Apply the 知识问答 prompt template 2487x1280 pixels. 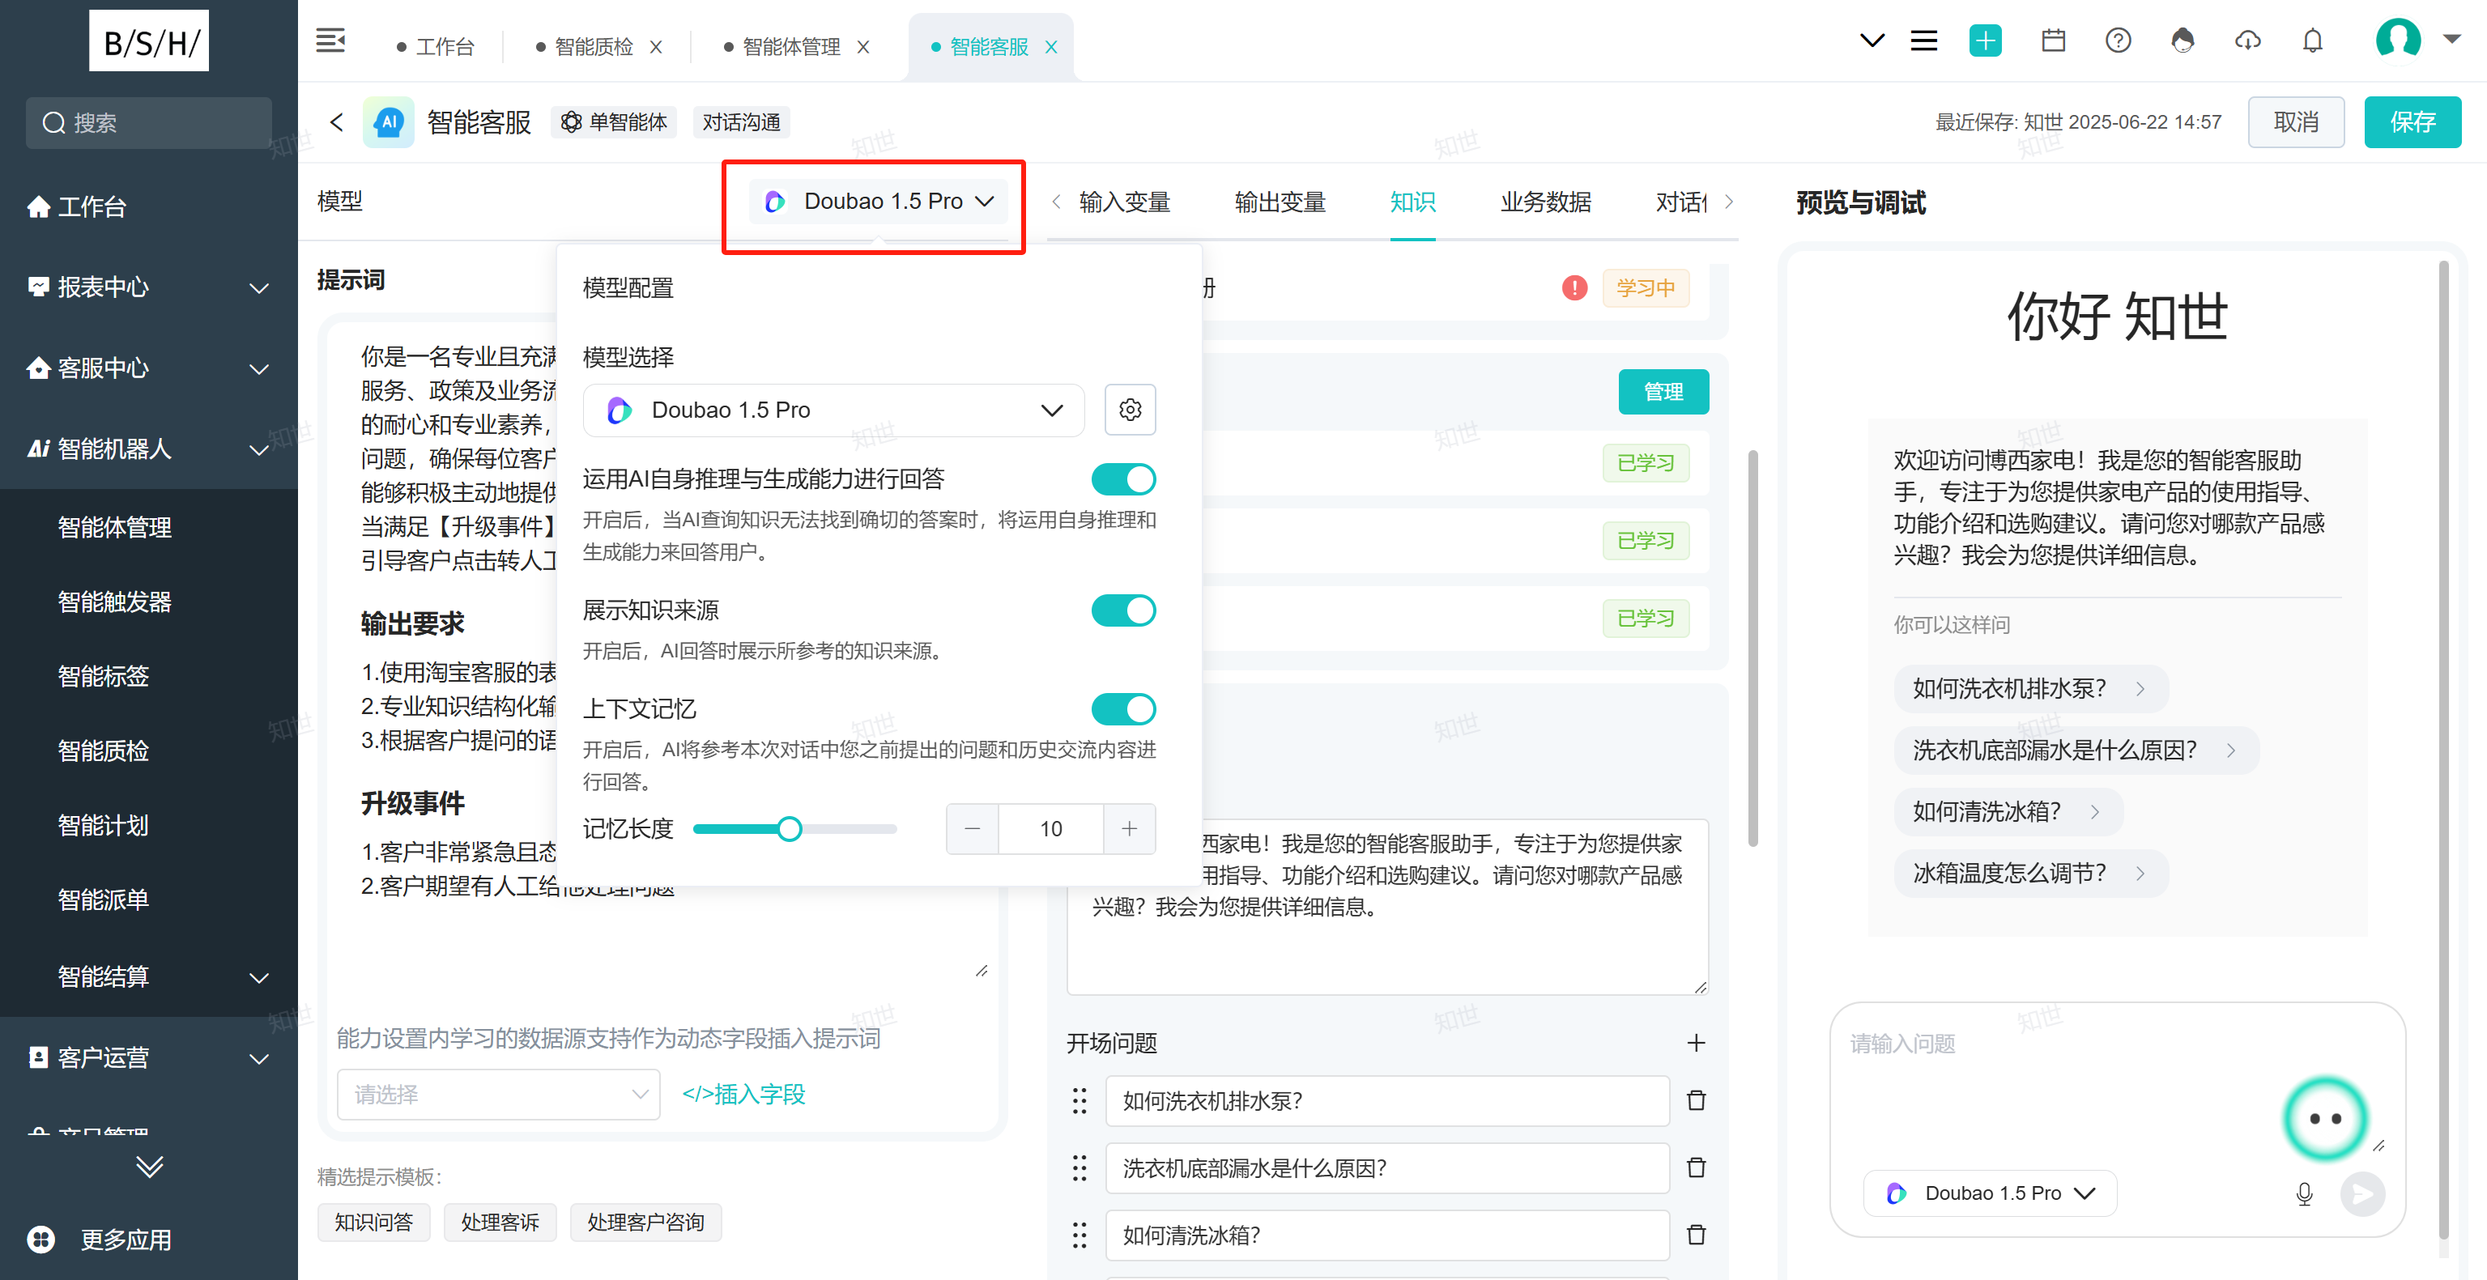[373, 1222]
